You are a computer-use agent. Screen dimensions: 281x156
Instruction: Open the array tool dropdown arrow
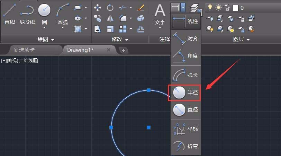131,29
